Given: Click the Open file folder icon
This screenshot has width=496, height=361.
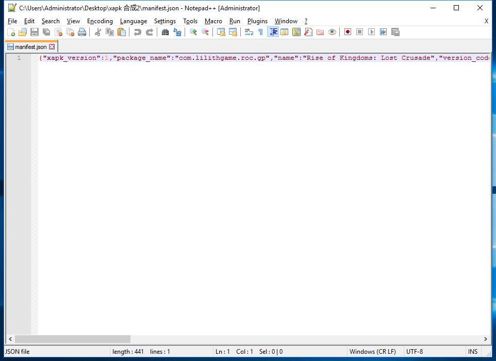Looking at the screenshot, I should point(23,32).
